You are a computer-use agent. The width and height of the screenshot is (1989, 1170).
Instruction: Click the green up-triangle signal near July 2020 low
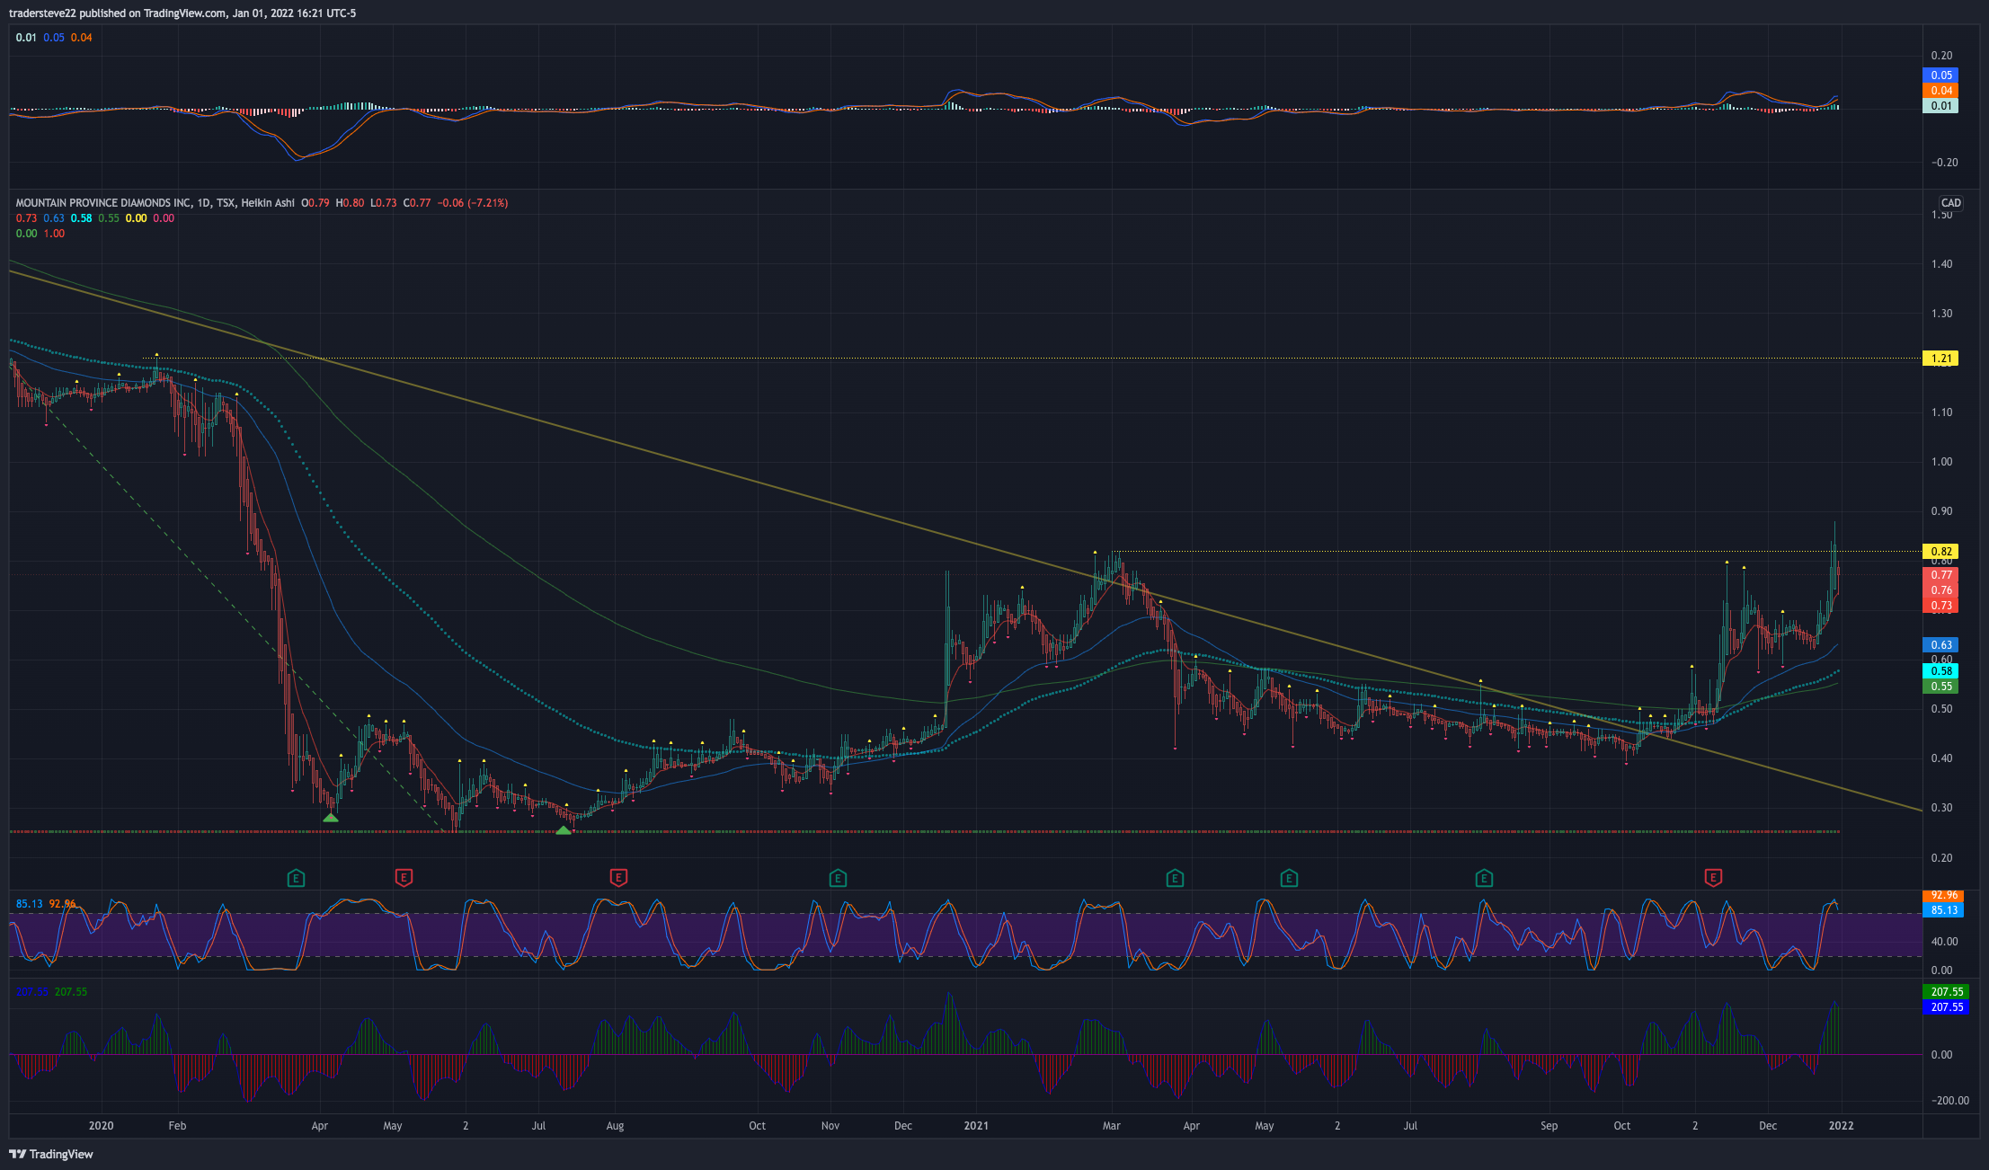[x=564, y=831]
